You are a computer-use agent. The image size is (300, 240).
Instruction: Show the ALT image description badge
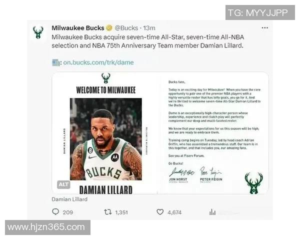tap(63, 184)
